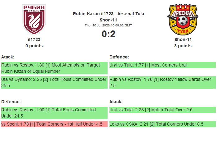Click the Rubin Kazan il1723 - Arsenal Tula title

[108, 14]
